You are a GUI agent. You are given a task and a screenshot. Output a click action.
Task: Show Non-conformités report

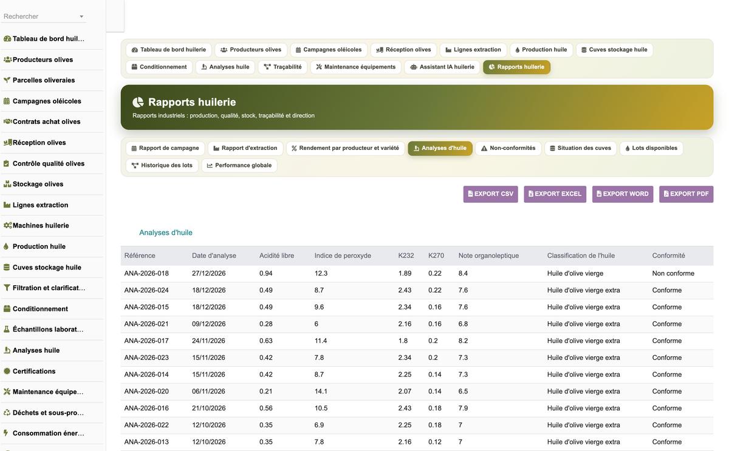508,148
